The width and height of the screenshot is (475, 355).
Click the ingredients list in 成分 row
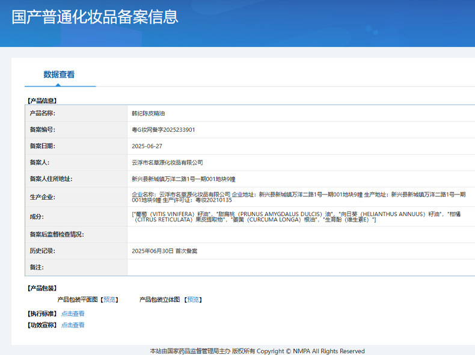(299, 217)
